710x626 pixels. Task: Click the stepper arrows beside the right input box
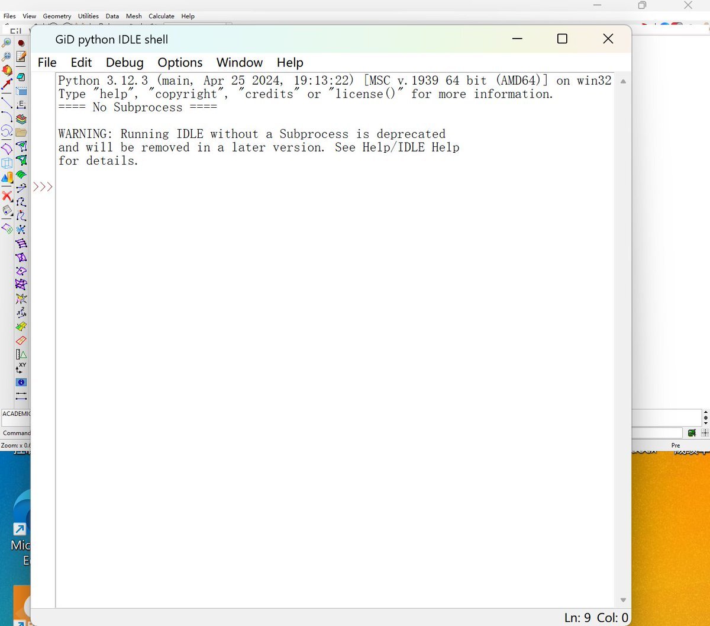(705, 418)
